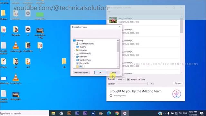Image resolution: width=206 pixels, height=116 pixels.
Task: Select the VLC icon labeled can not copy
Action: coord(16,47)
